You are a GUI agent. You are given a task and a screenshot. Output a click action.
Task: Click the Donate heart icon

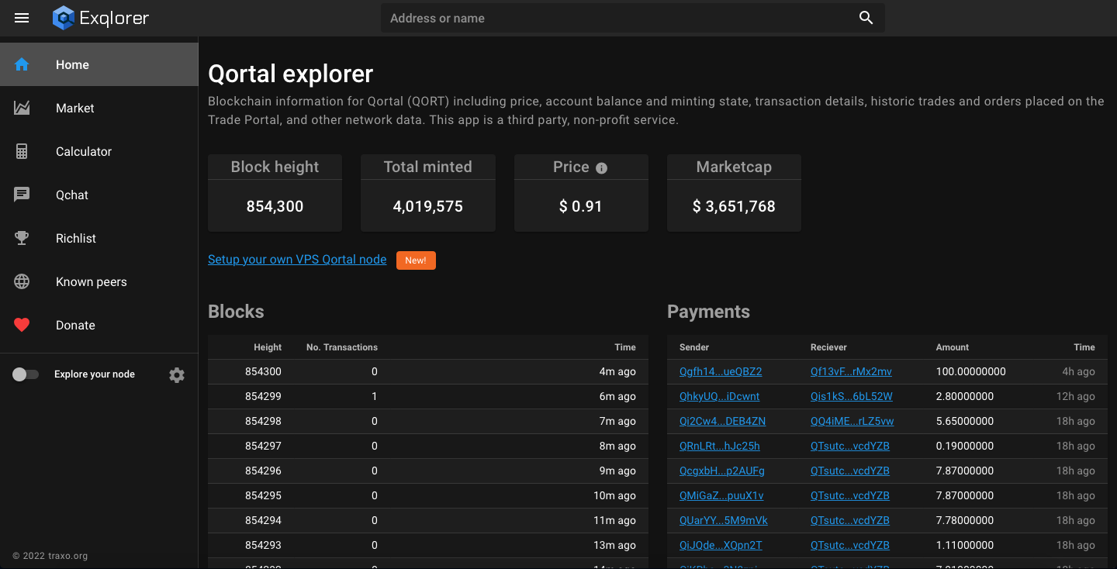tap(22, 325)
